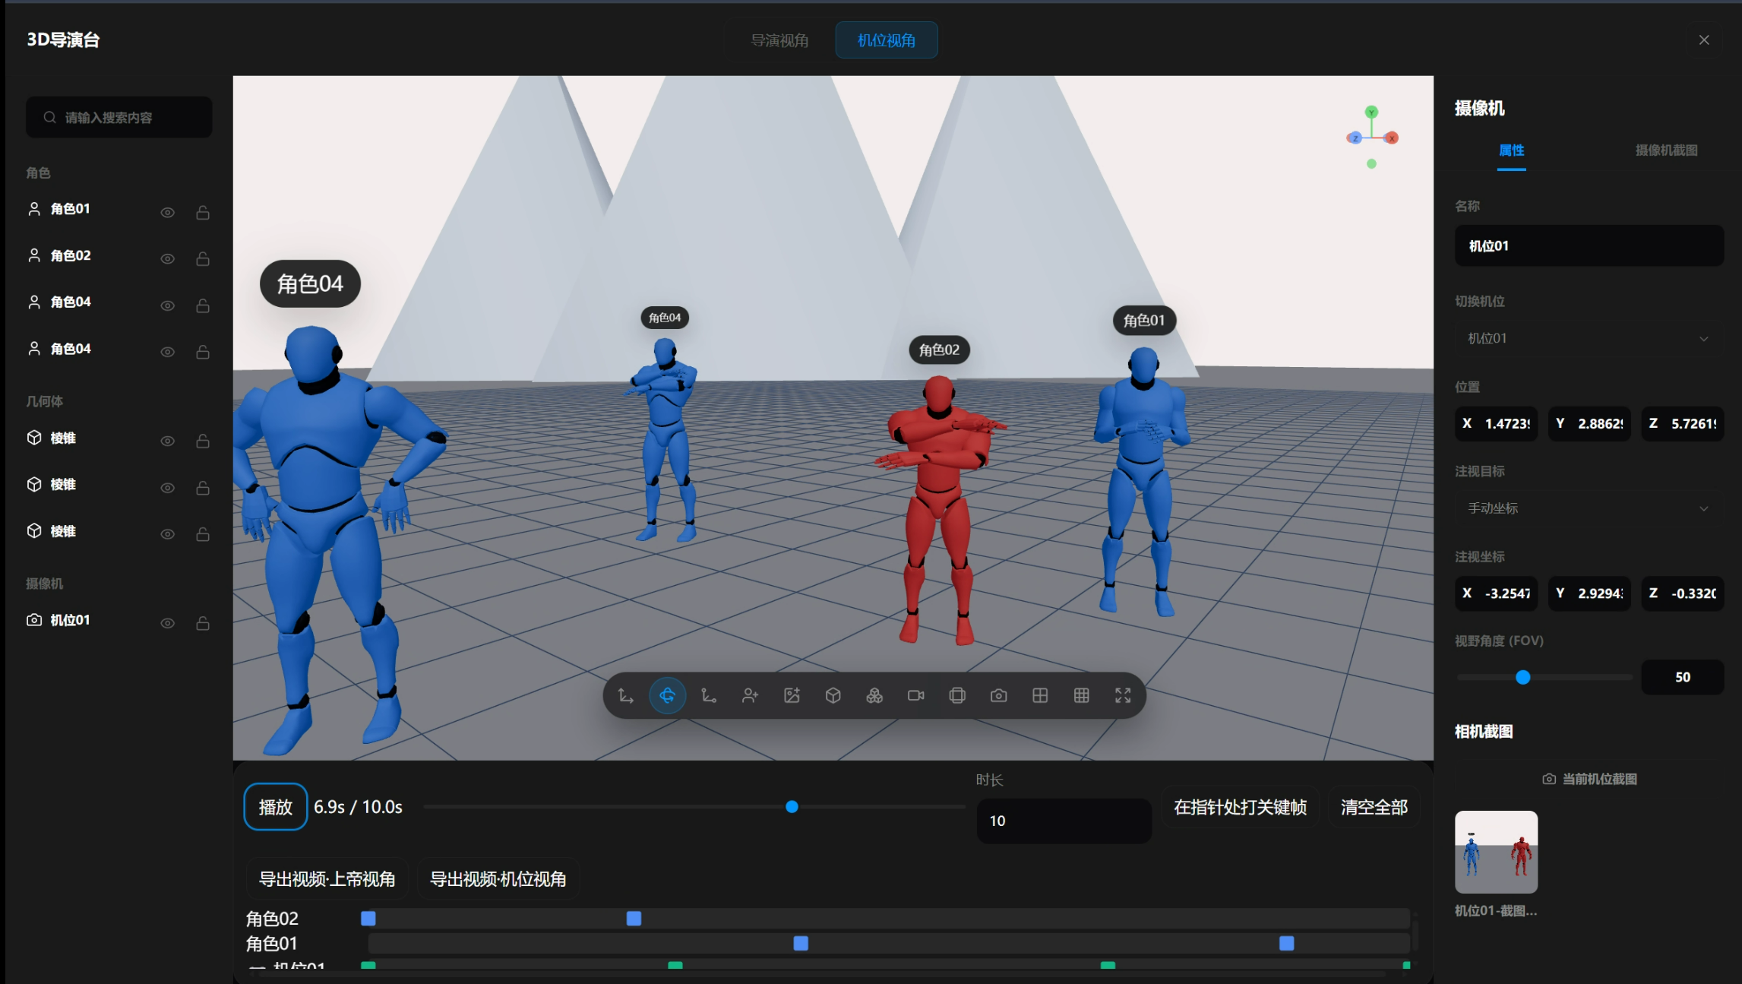Click 当前机位截图 capture button

click(1589, 779)
